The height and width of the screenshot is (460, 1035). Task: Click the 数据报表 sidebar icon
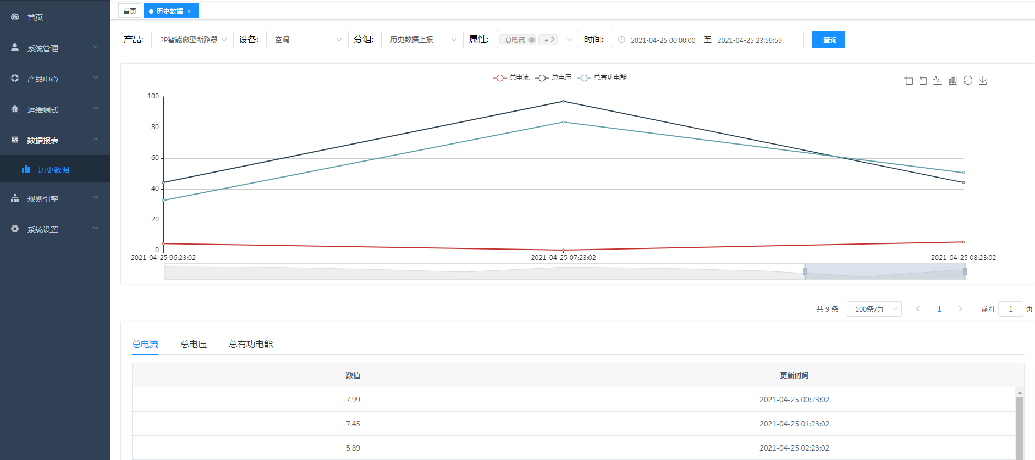15,140
